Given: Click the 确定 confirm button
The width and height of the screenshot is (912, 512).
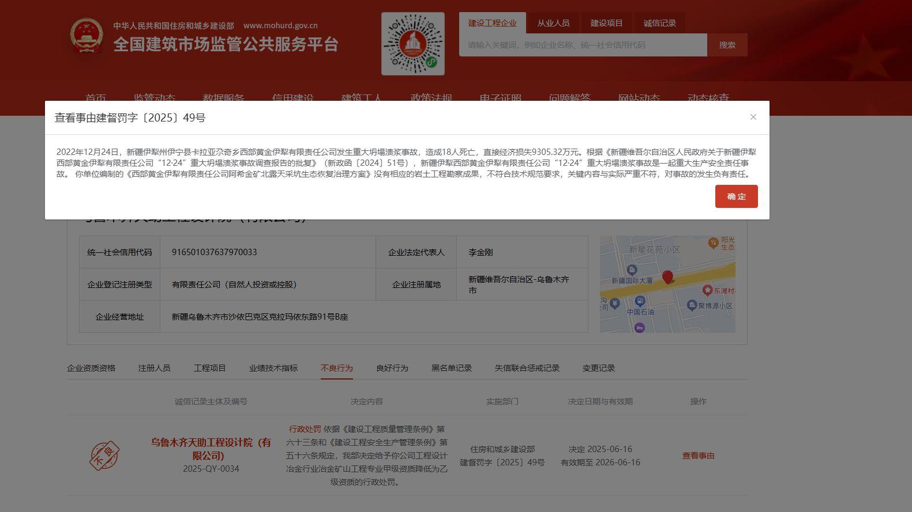Looking at the screenshot, I should tap(736, 196).
